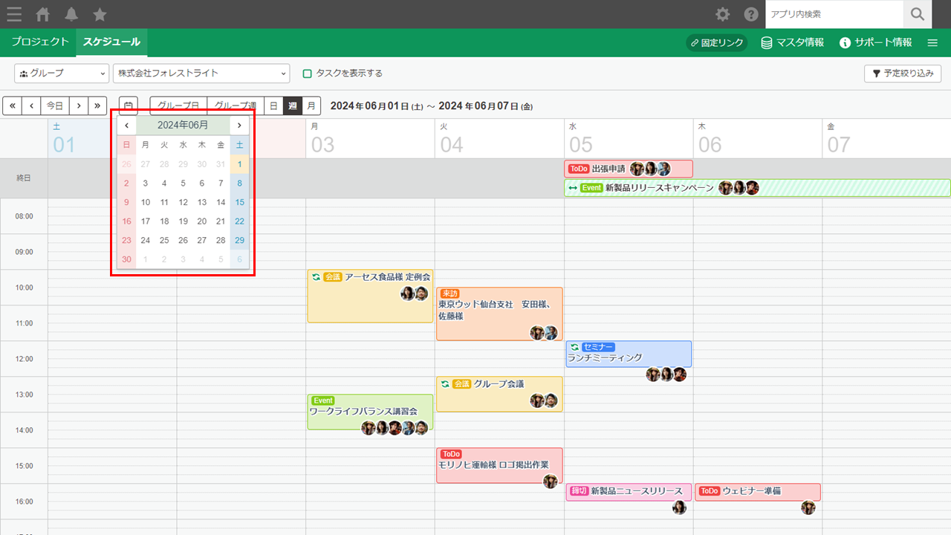Click 固定リンク button

pos(716,43)
